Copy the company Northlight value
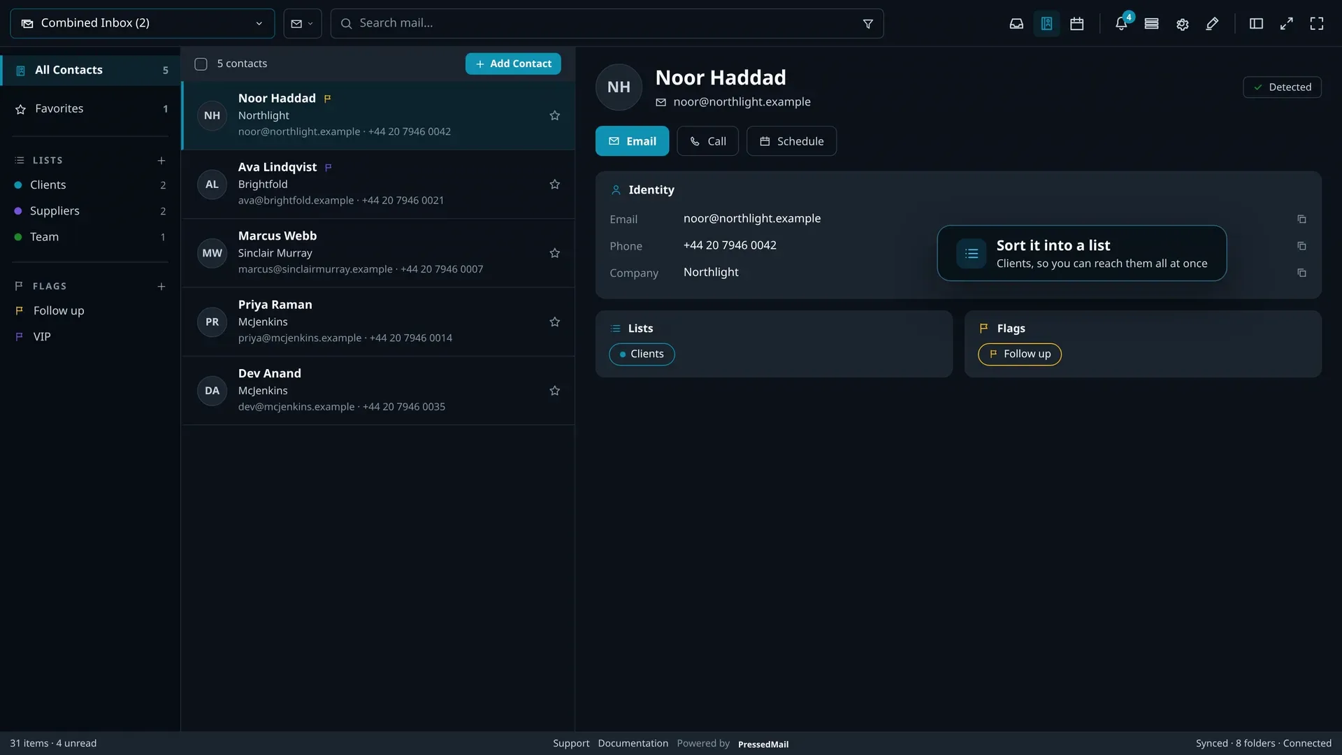This screenshot has height=755, width=1342. 1301,273
